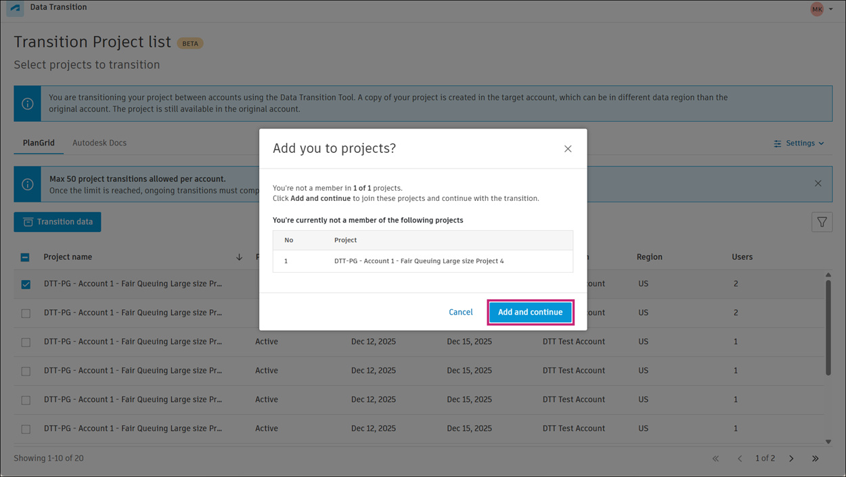Click Cancel in the dialog
Viewport: 846px width, 477px height.
(x=460, y=312)
